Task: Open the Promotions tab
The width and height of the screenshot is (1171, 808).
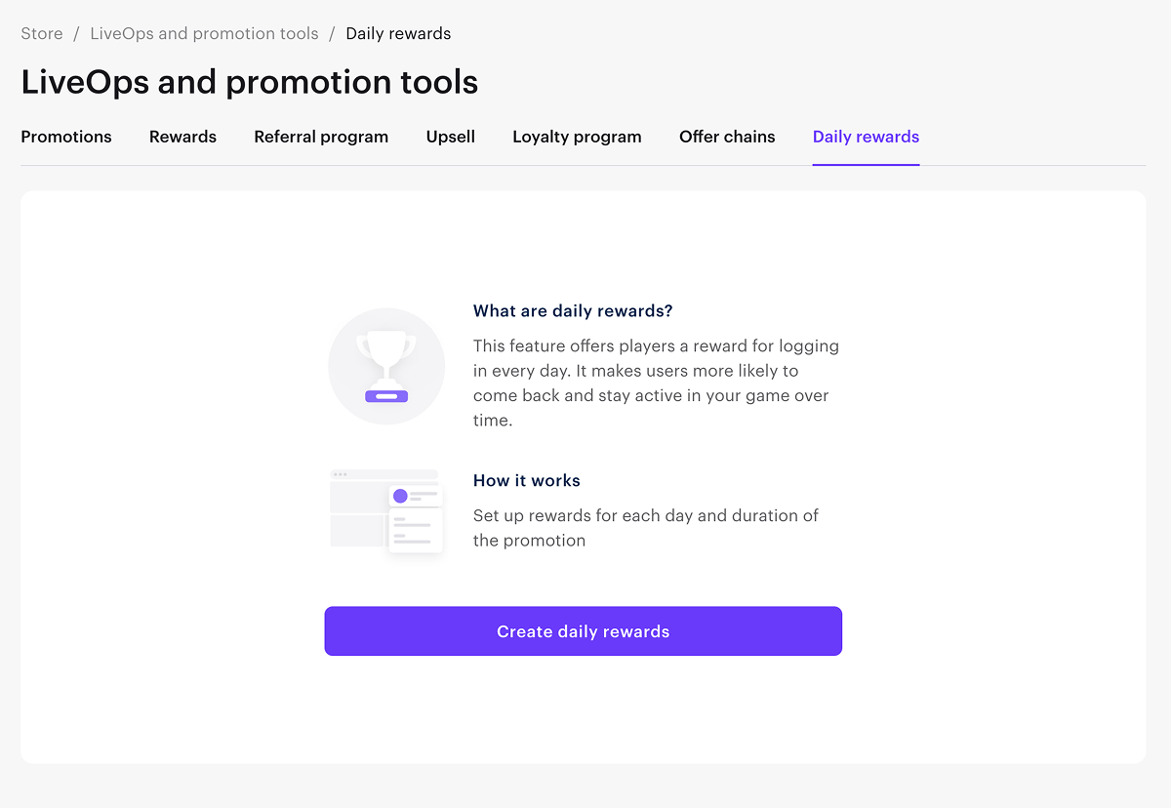Action: (x=66, y=137)
